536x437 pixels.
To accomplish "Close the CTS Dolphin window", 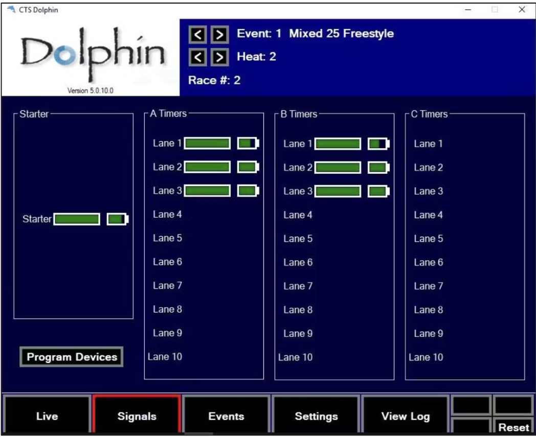I will coord(522,10).
